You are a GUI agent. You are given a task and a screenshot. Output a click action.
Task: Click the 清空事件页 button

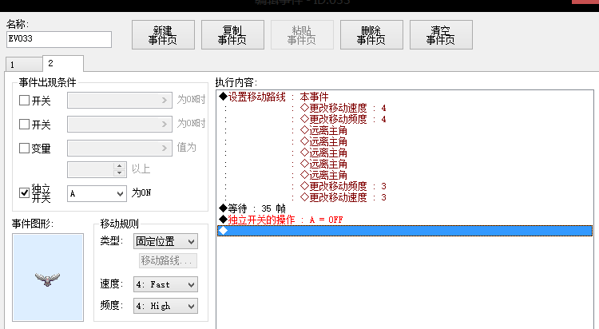click(x=441, y=35)
